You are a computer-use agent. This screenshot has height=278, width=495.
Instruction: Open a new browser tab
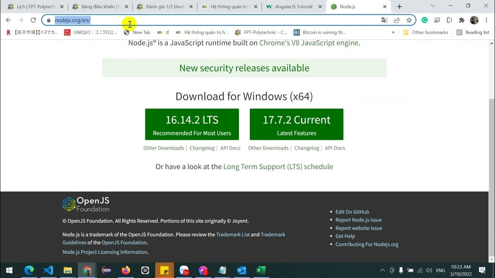pyautogui.click(x=399, y=7)
